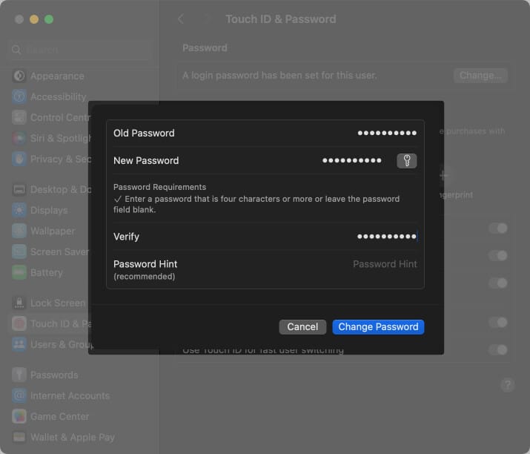530x454 pixels.
Task: Select Screen Saver sidebar icon
Action: [19, 251]
